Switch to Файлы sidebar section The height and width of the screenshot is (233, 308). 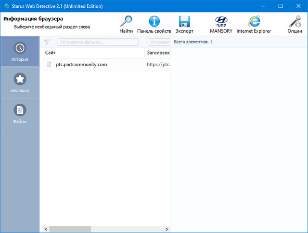(x=20, y=114)
